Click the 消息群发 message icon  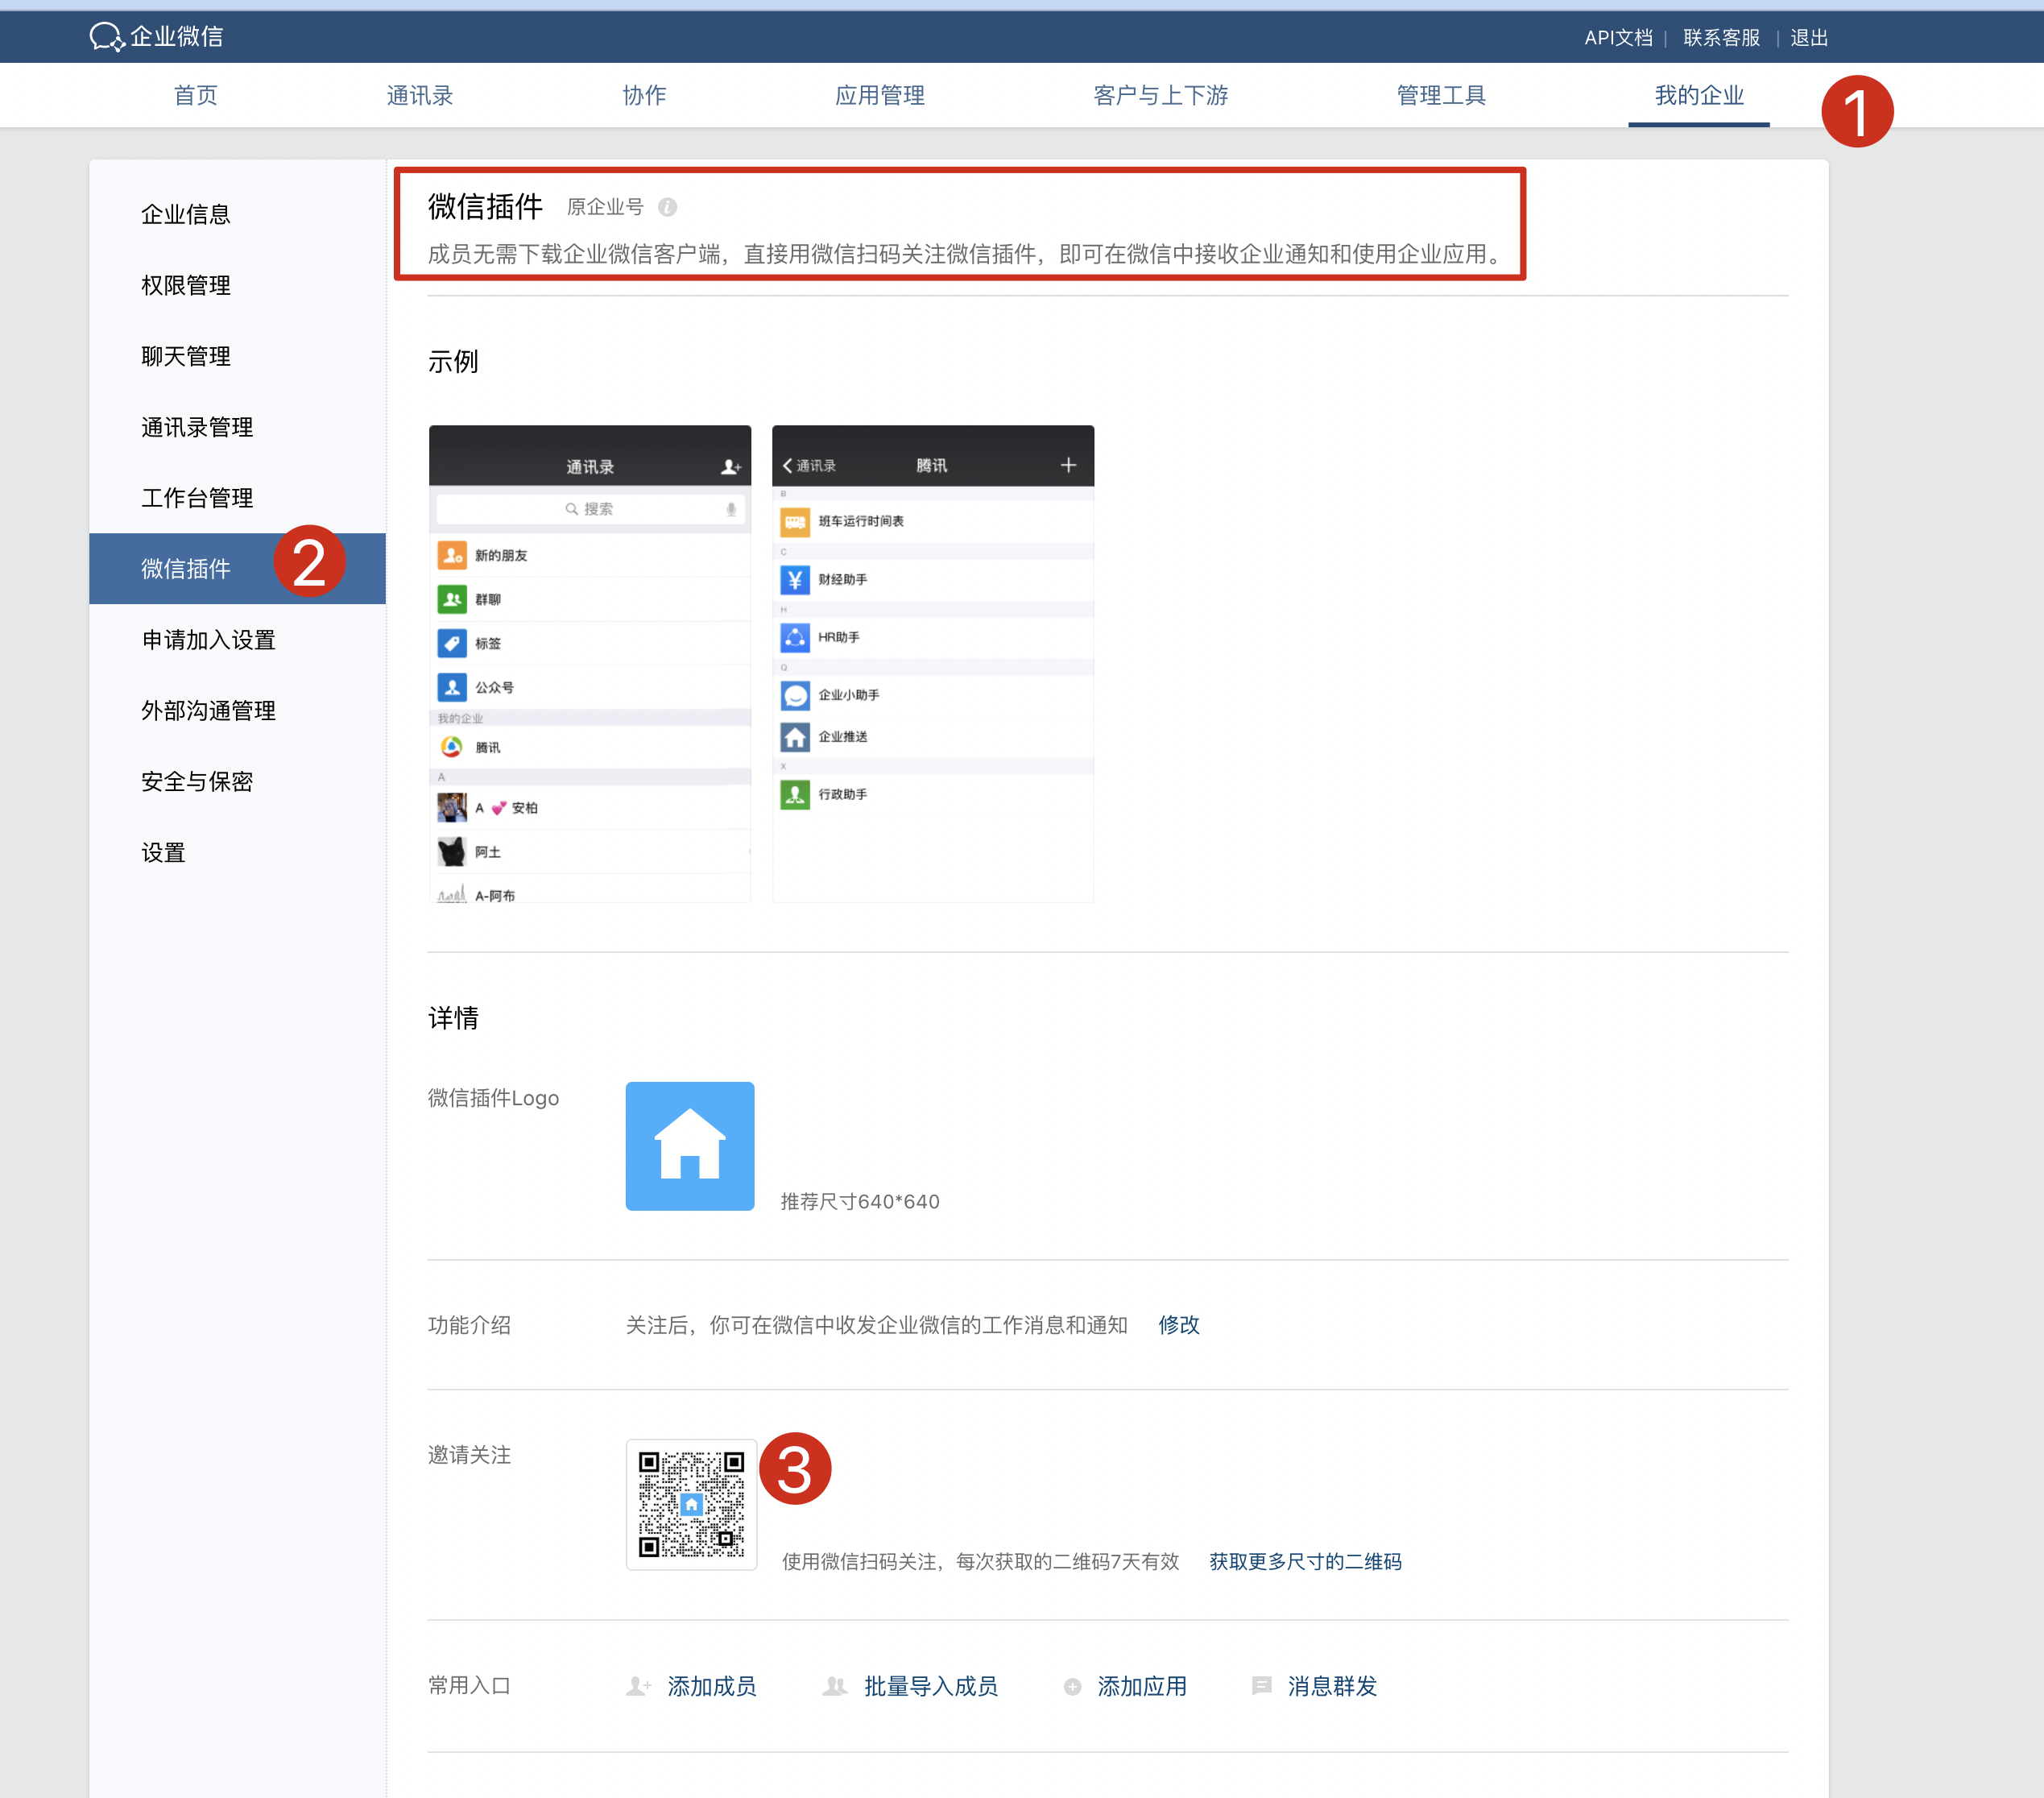[x=1261, y=1686]
